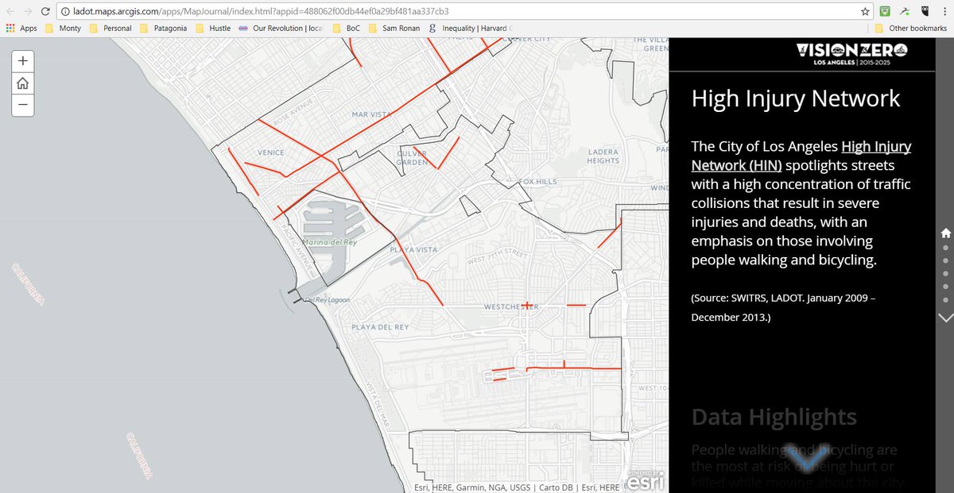Open the owl extension icon

pyautogui.click(x=925, y=11)
